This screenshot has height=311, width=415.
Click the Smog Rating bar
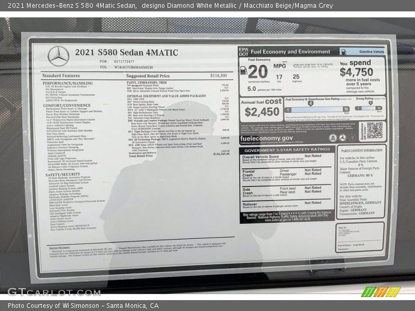(x=369, y=108)
